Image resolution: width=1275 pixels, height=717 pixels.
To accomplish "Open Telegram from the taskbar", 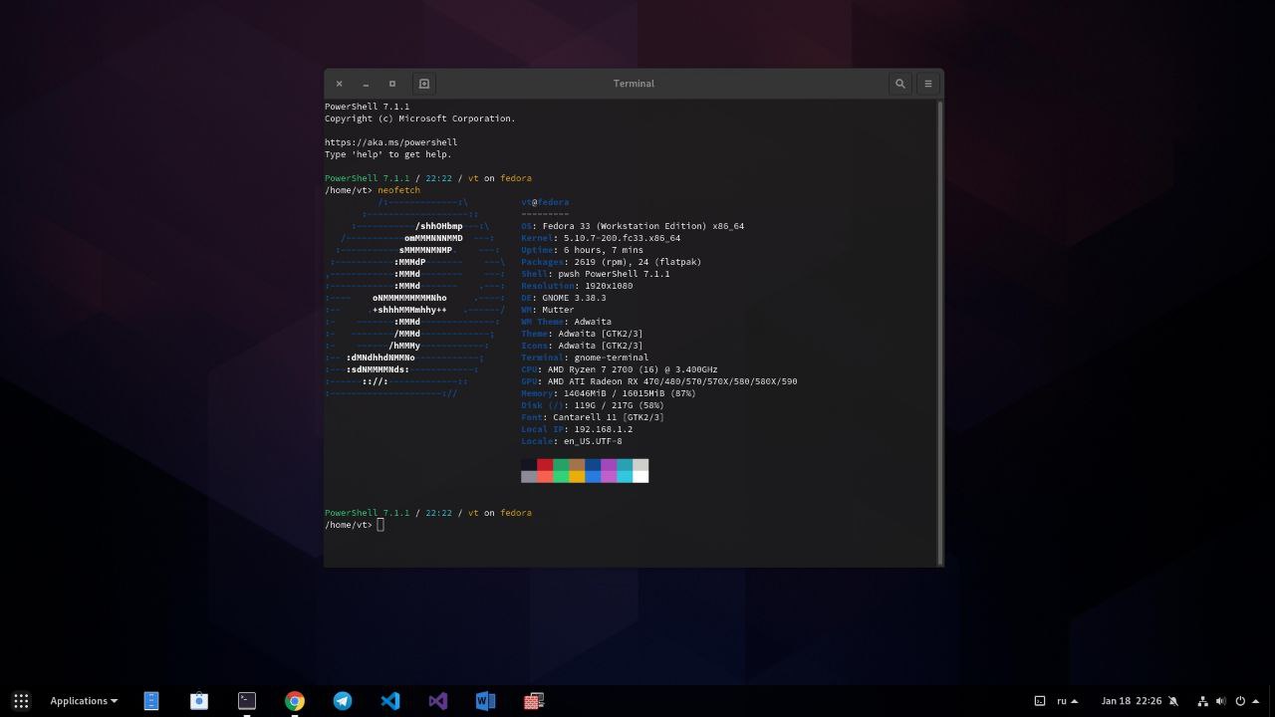I will click(343, 701).
